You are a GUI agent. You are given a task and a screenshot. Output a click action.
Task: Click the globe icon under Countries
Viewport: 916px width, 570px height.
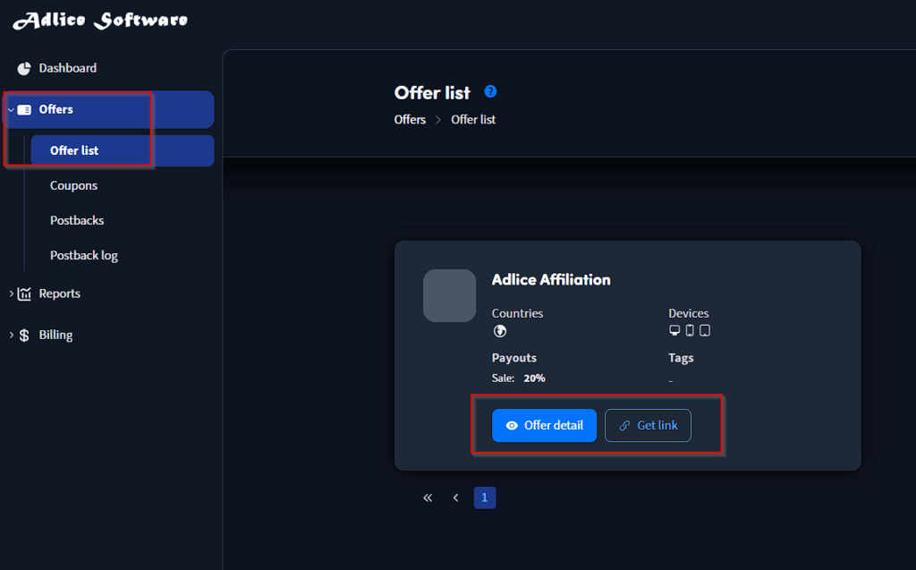pos(500,331)
